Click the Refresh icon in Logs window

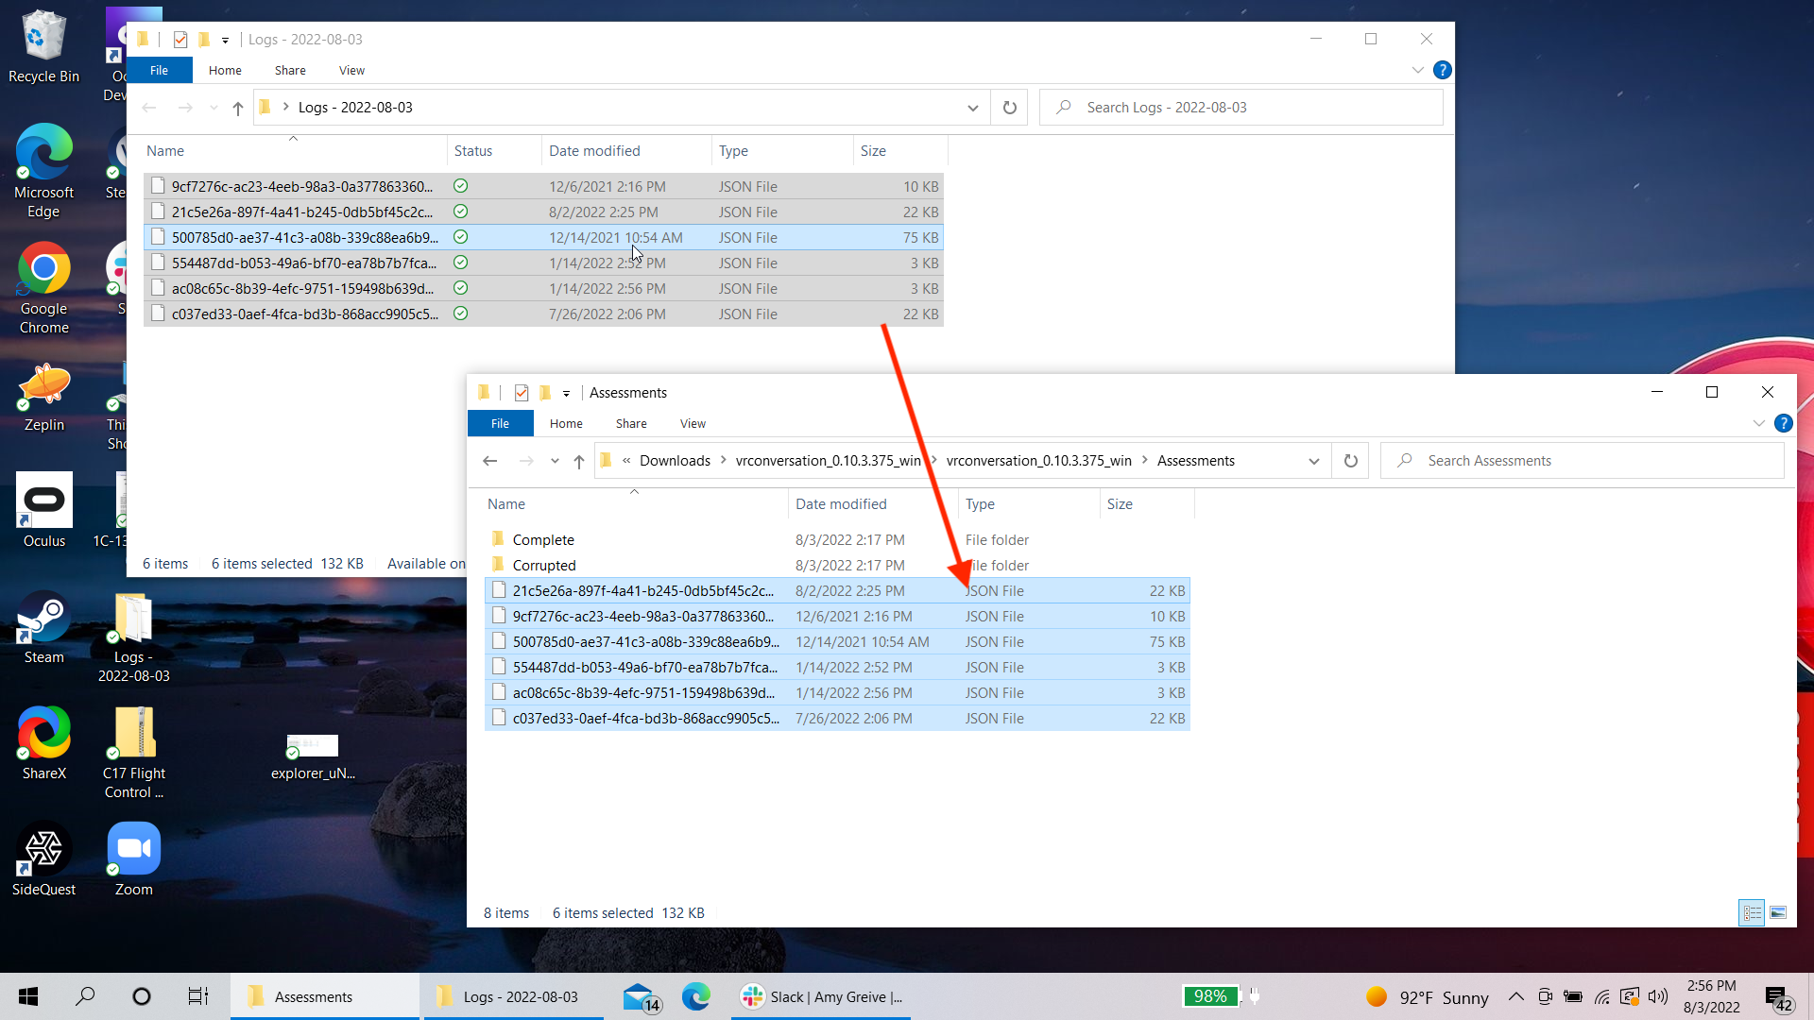click(x=1009, y=108)
